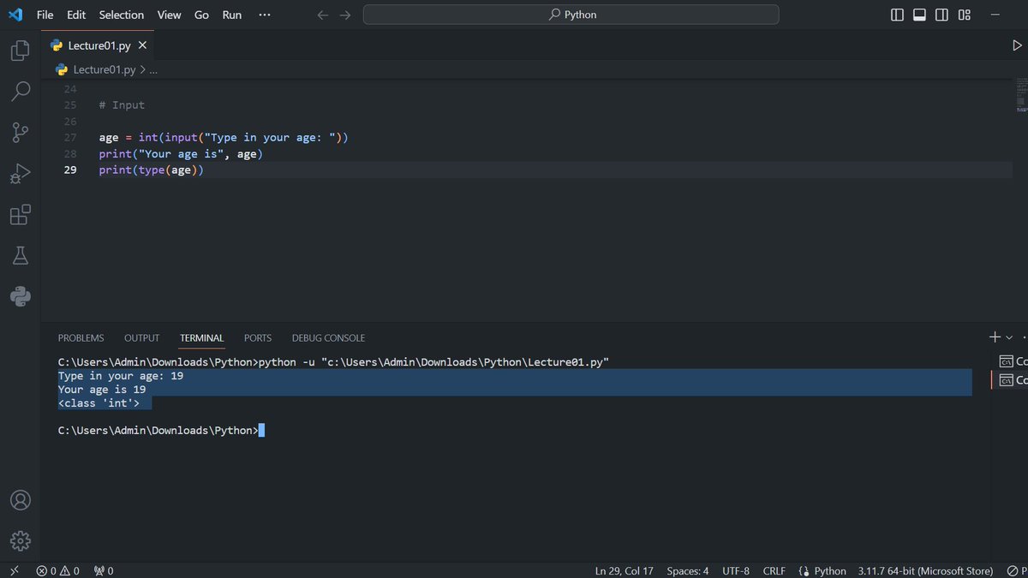Click the print("Your age is", age) line
This screenshot has height=578, width=1028.
click(181, 153)
